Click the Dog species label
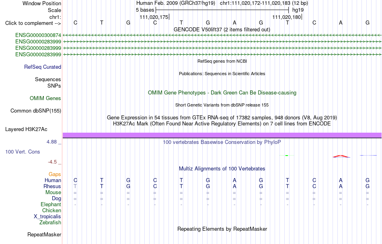This screenshot has width=382, height=244. [x=56, y=199]
